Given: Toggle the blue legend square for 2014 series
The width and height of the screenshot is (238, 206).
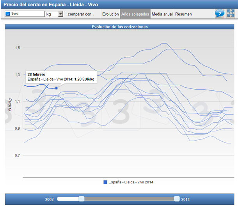Looking at the screenshot, I should pyautogui.click(x=105, y=182).
